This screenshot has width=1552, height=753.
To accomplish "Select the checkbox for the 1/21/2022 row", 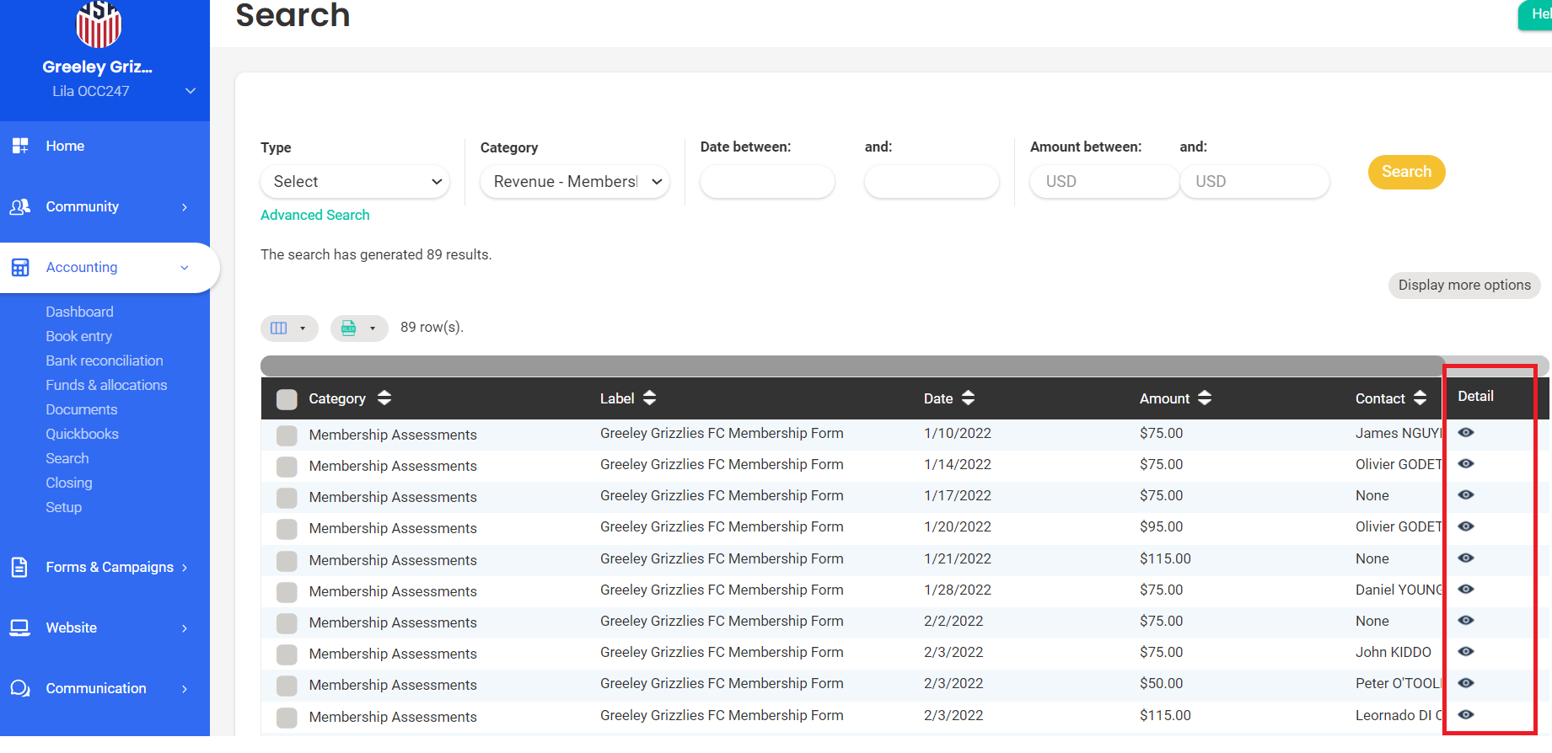I will 287,561.
